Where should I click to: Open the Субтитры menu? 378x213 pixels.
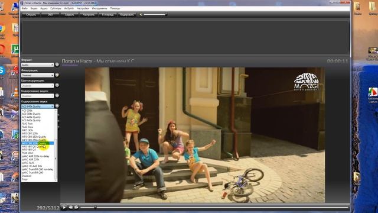[56, 8]
